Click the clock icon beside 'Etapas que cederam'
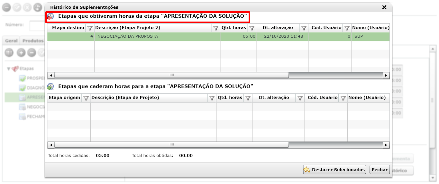 51,87
